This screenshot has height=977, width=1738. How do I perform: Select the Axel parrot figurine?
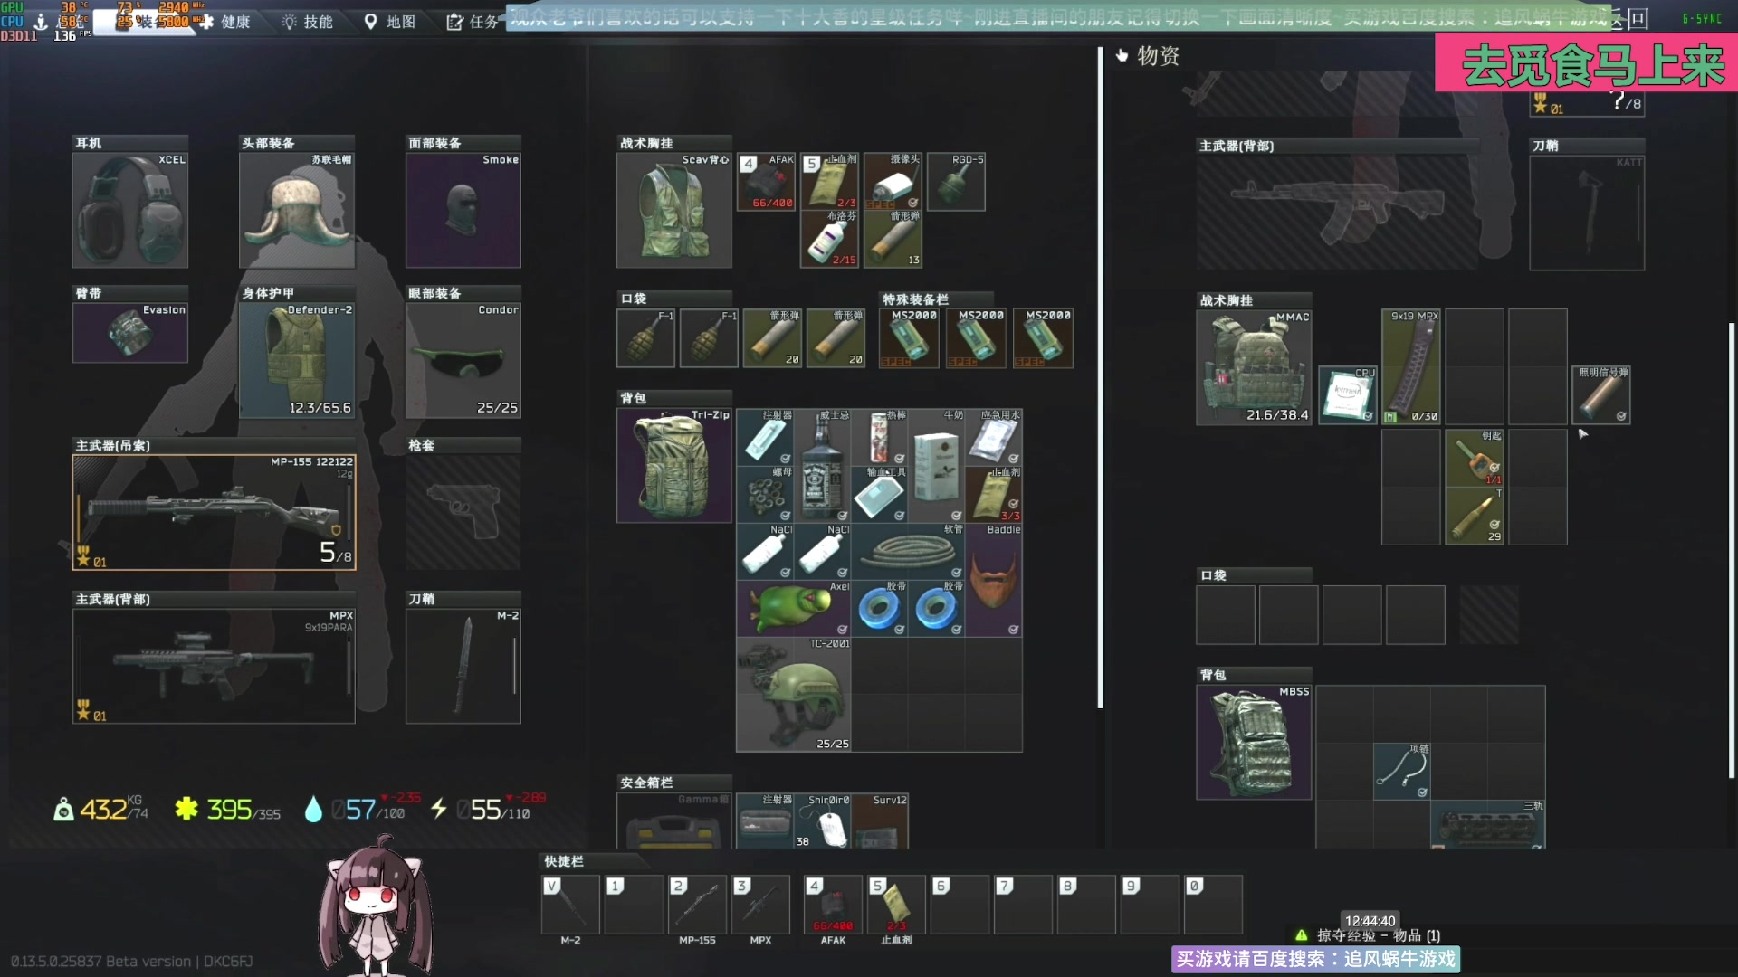793,609
